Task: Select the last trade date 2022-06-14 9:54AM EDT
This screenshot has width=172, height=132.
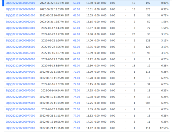Action: 55,90
